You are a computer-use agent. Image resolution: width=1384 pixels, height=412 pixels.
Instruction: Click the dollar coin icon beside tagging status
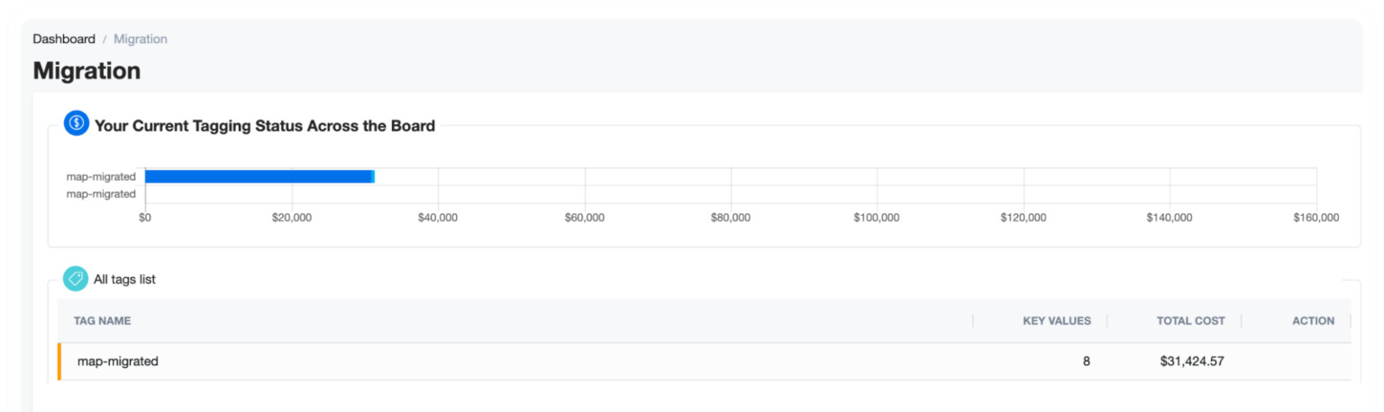pyautogui.click(x=77, y=124)
